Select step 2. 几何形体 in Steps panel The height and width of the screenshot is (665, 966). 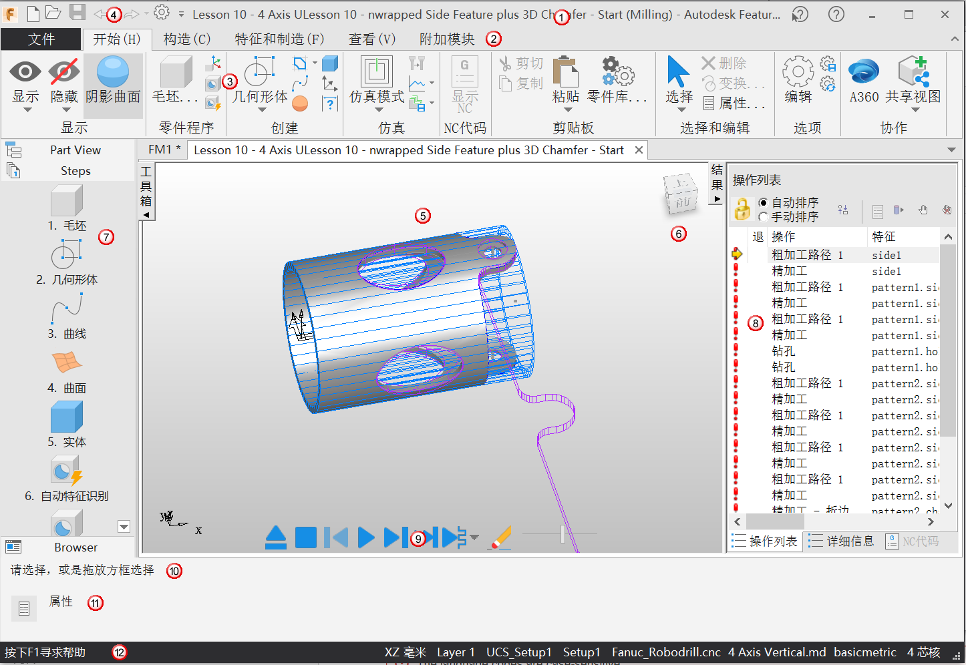tap(67, 263)
